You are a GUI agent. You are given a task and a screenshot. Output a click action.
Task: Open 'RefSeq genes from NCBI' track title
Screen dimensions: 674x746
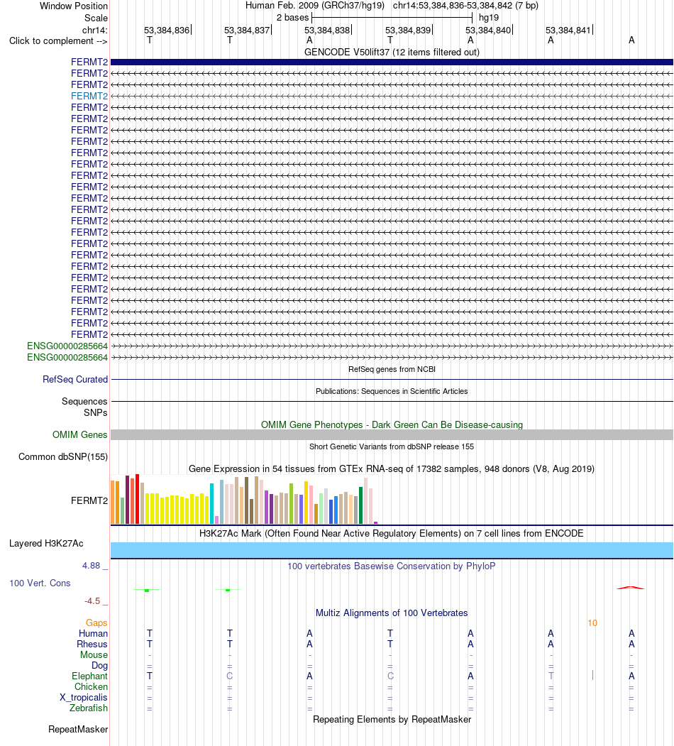coord(392,369)
